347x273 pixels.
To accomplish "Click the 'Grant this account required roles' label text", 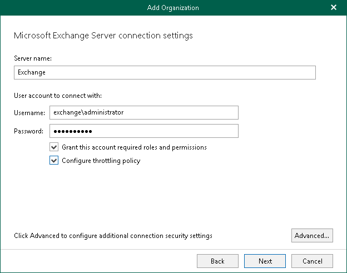I will pos(134,147).
